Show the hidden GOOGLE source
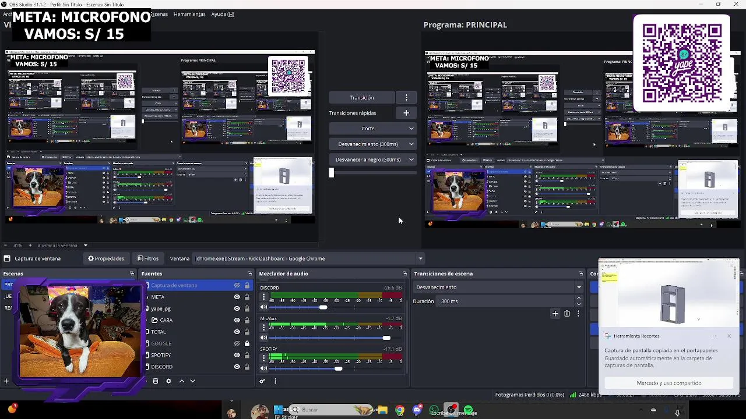 click(237, 343)
